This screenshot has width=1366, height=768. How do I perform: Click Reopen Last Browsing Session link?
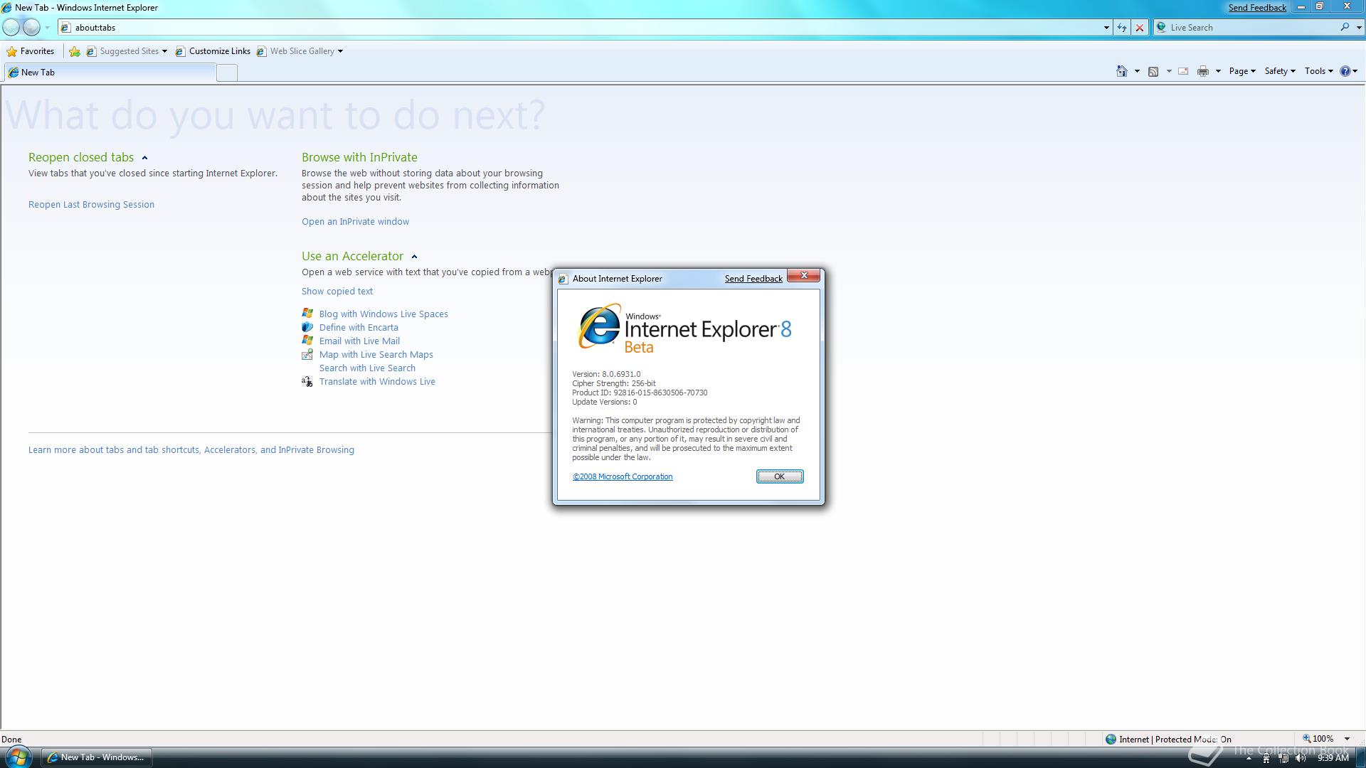pos(91,205)
